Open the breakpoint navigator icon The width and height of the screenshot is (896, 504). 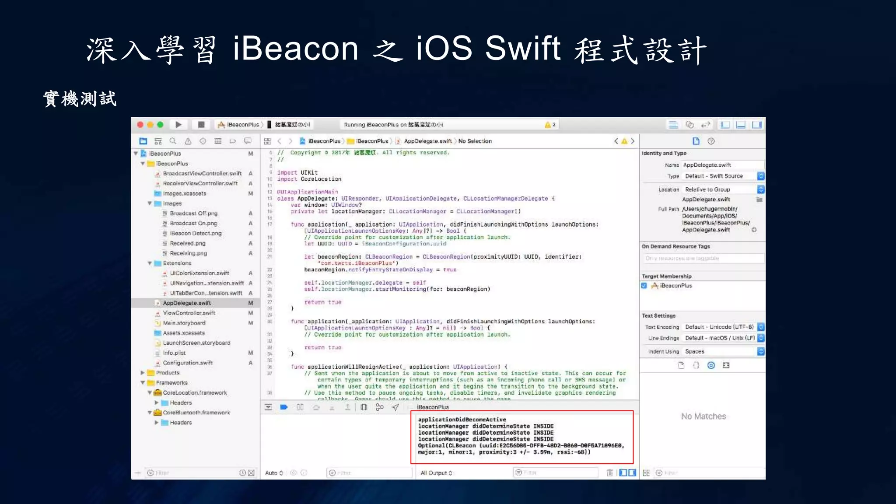click(x=233, y=141)
